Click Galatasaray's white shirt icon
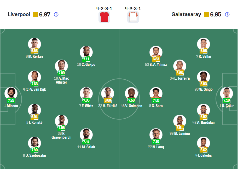 133,17
